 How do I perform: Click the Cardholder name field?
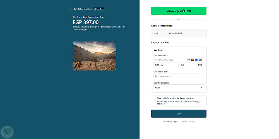179,76
